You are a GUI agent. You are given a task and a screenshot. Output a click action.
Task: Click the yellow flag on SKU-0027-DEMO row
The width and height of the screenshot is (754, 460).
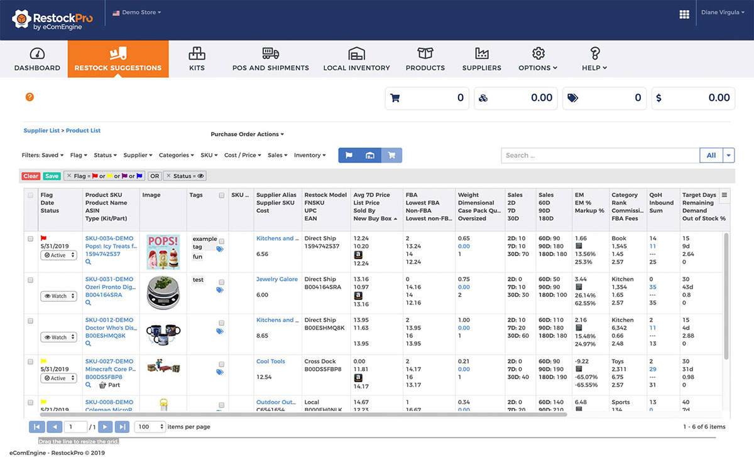(44, 361)
